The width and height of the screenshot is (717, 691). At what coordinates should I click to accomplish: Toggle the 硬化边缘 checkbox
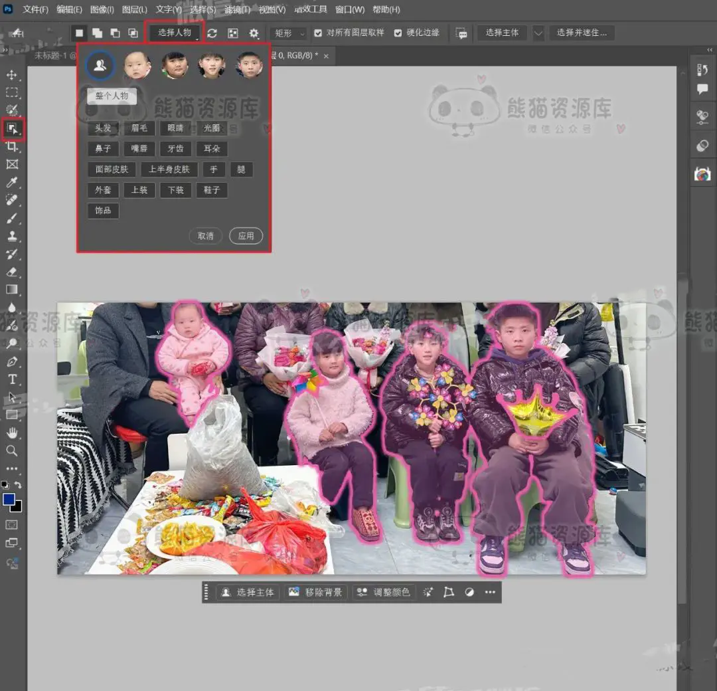click(x=398, y=33)
